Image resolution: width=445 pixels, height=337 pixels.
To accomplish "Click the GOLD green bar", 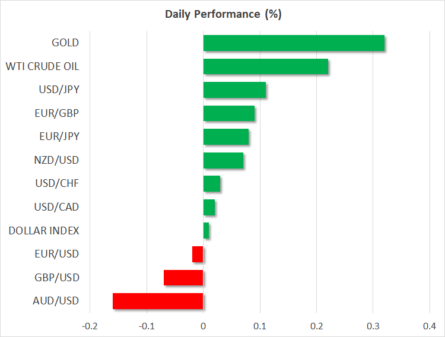I will pos(294,43).
